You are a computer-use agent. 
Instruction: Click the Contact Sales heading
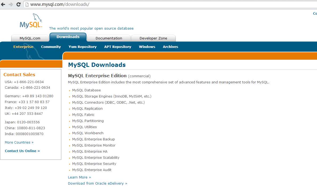(x=19, y=75)
